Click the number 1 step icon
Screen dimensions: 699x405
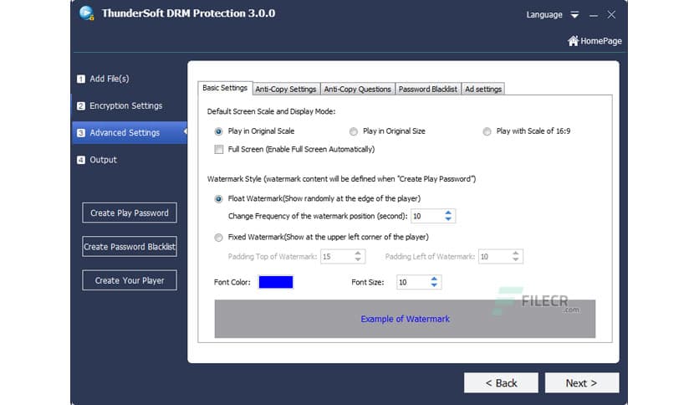coord(81,79)
